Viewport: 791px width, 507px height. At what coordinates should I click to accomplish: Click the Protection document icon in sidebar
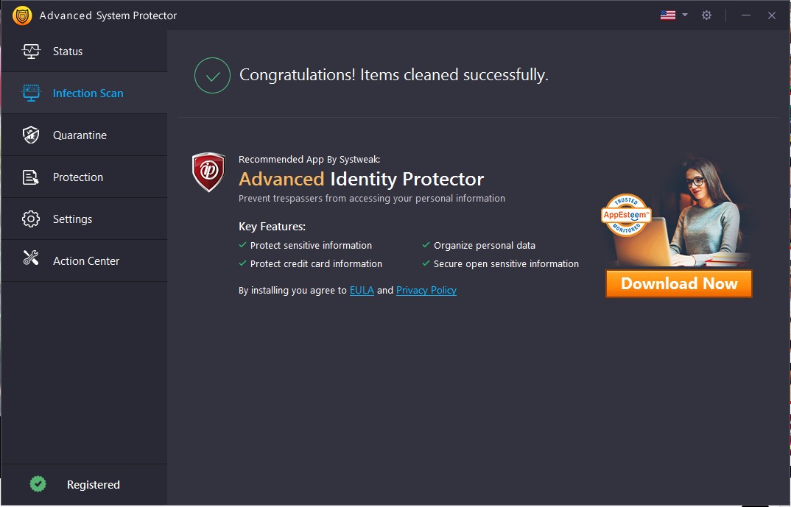[x=32, y=177]
